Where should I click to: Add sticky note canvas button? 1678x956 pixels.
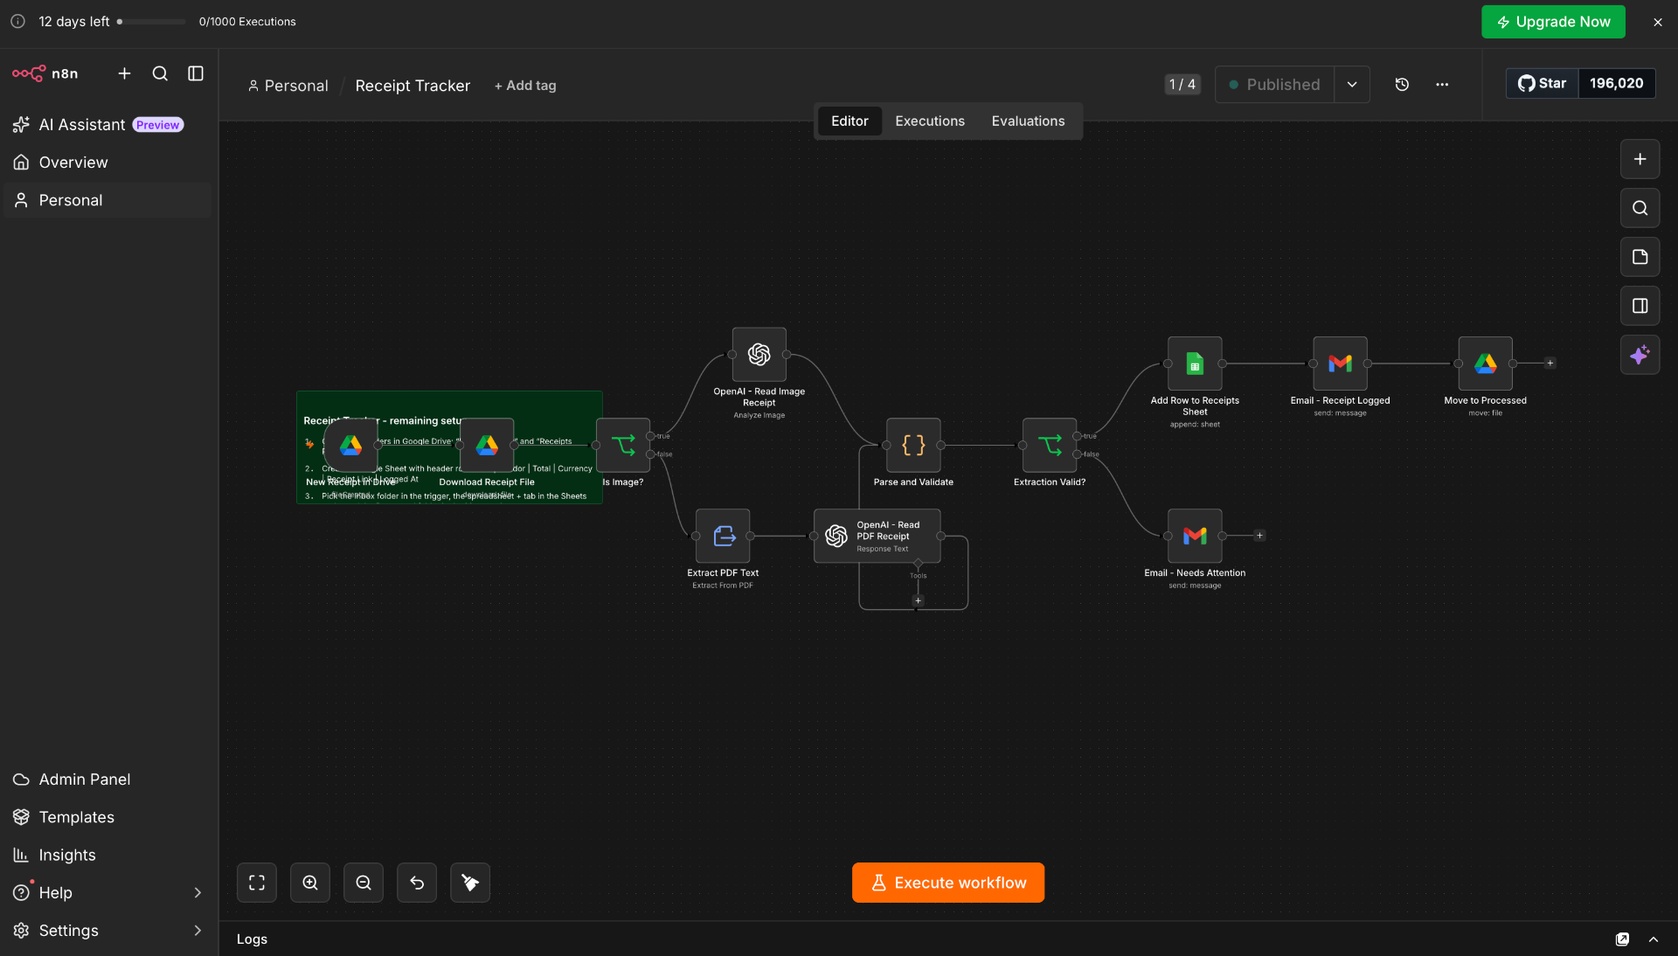[x=1640, y=257]
